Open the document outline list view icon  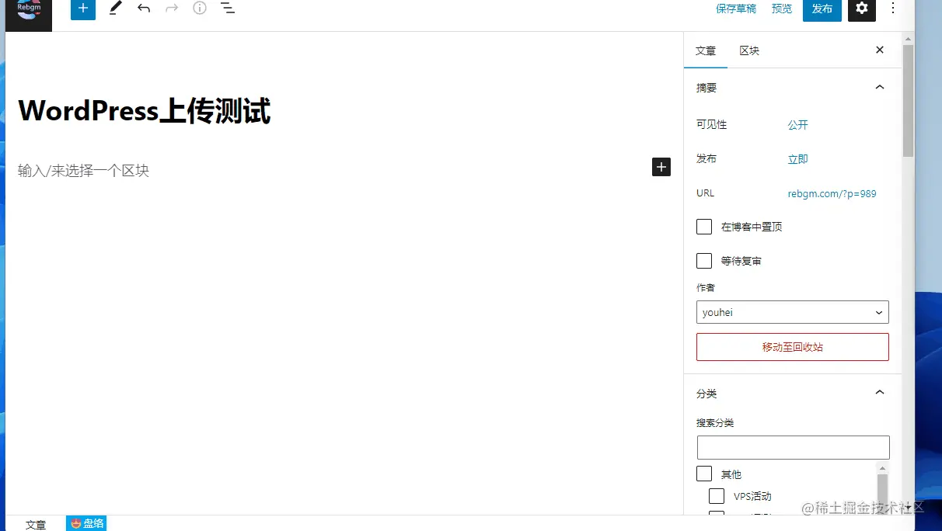(x=228, y=10)
